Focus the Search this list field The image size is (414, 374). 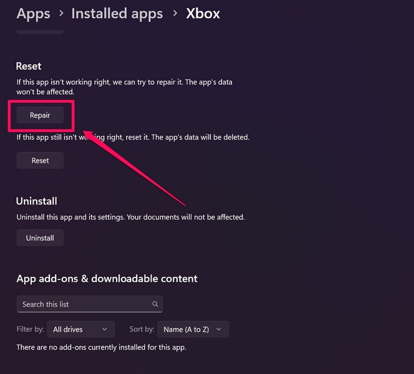tap(84, 304)
